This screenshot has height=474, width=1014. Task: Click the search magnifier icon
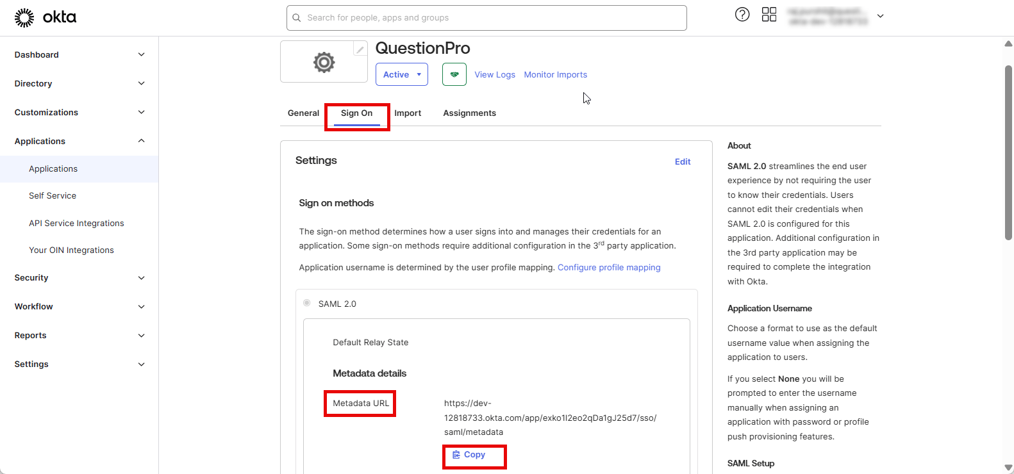[x=297, y=18]
